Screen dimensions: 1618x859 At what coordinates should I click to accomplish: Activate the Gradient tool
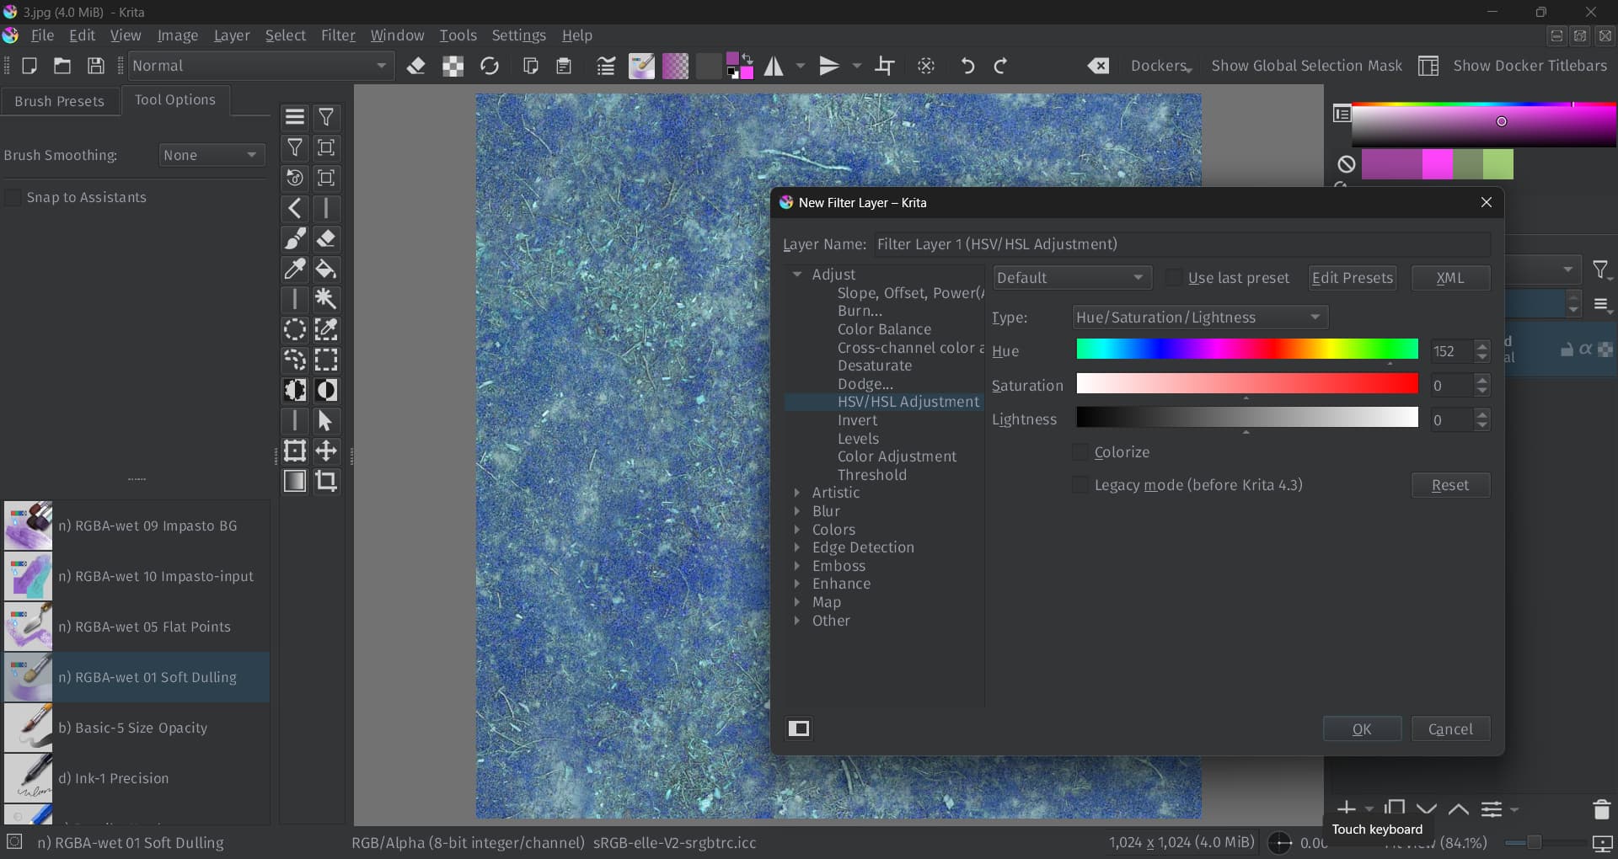[295, 481]
